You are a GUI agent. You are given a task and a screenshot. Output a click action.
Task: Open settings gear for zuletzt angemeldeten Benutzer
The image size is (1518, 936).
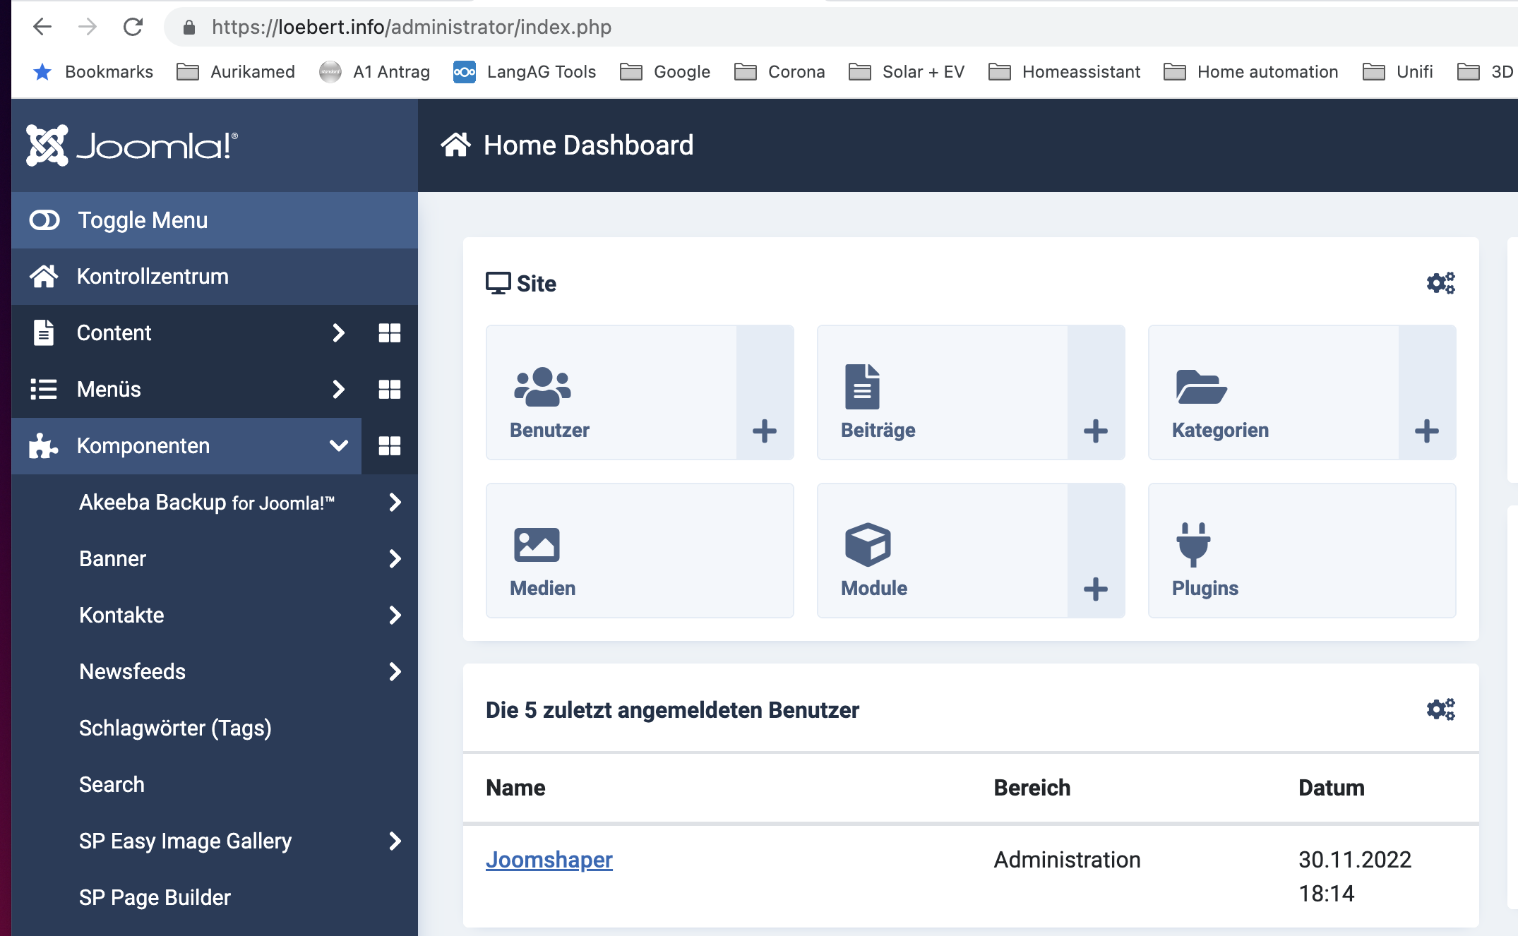[x=1440, y=709]
